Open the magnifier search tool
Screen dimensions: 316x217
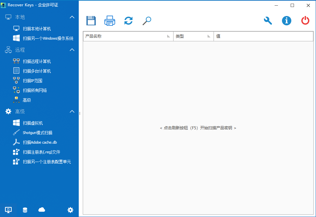tap(147, 21)
